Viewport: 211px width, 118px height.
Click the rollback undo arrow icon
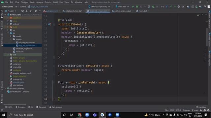tap(183, 7)
